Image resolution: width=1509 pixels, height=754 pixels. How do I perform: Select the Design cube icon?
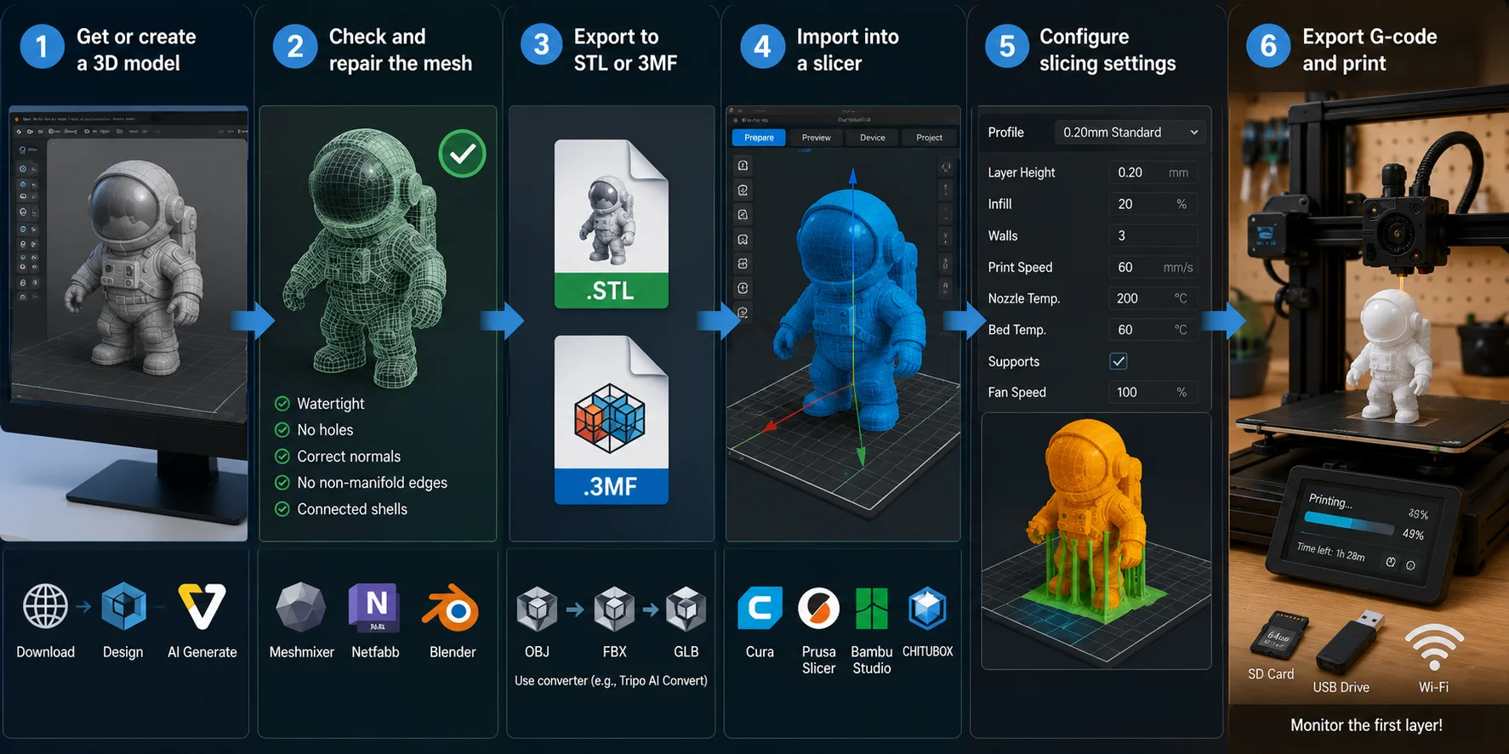tap(124, 606)
